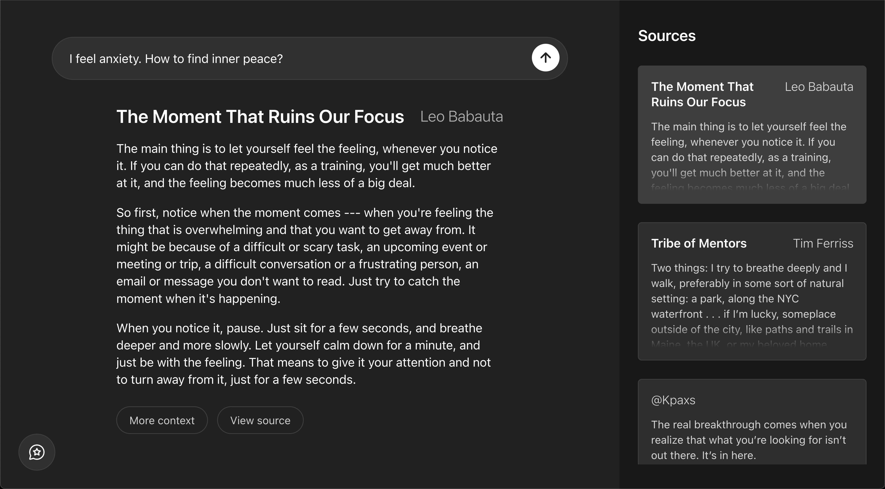Screen dimensions: 885x489
Task: Open 'The Moment That Ruins' source card title
Action: [702, 94]
